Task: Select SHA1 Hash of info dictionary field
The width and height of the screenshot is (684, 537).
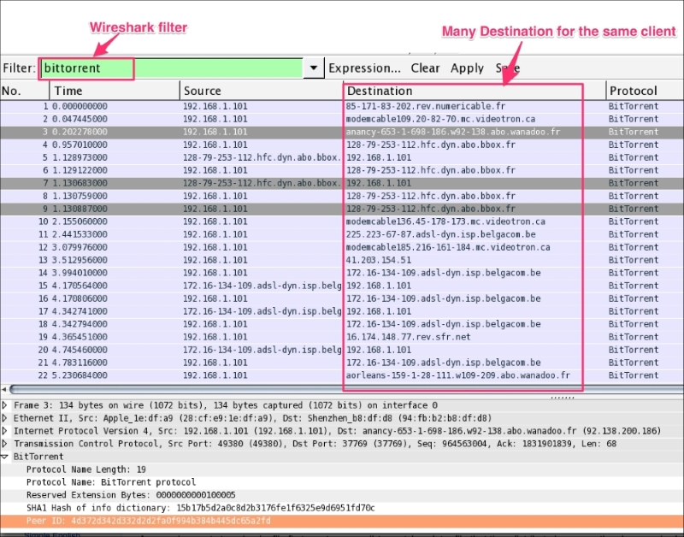Action: pyautogui.click(x=342, y=508)
